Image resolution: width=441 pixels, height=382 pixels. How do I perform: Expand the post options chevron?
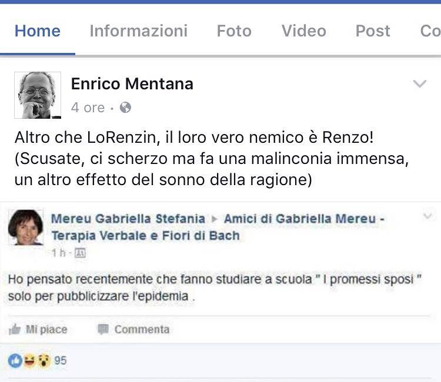tap(419, 84)
